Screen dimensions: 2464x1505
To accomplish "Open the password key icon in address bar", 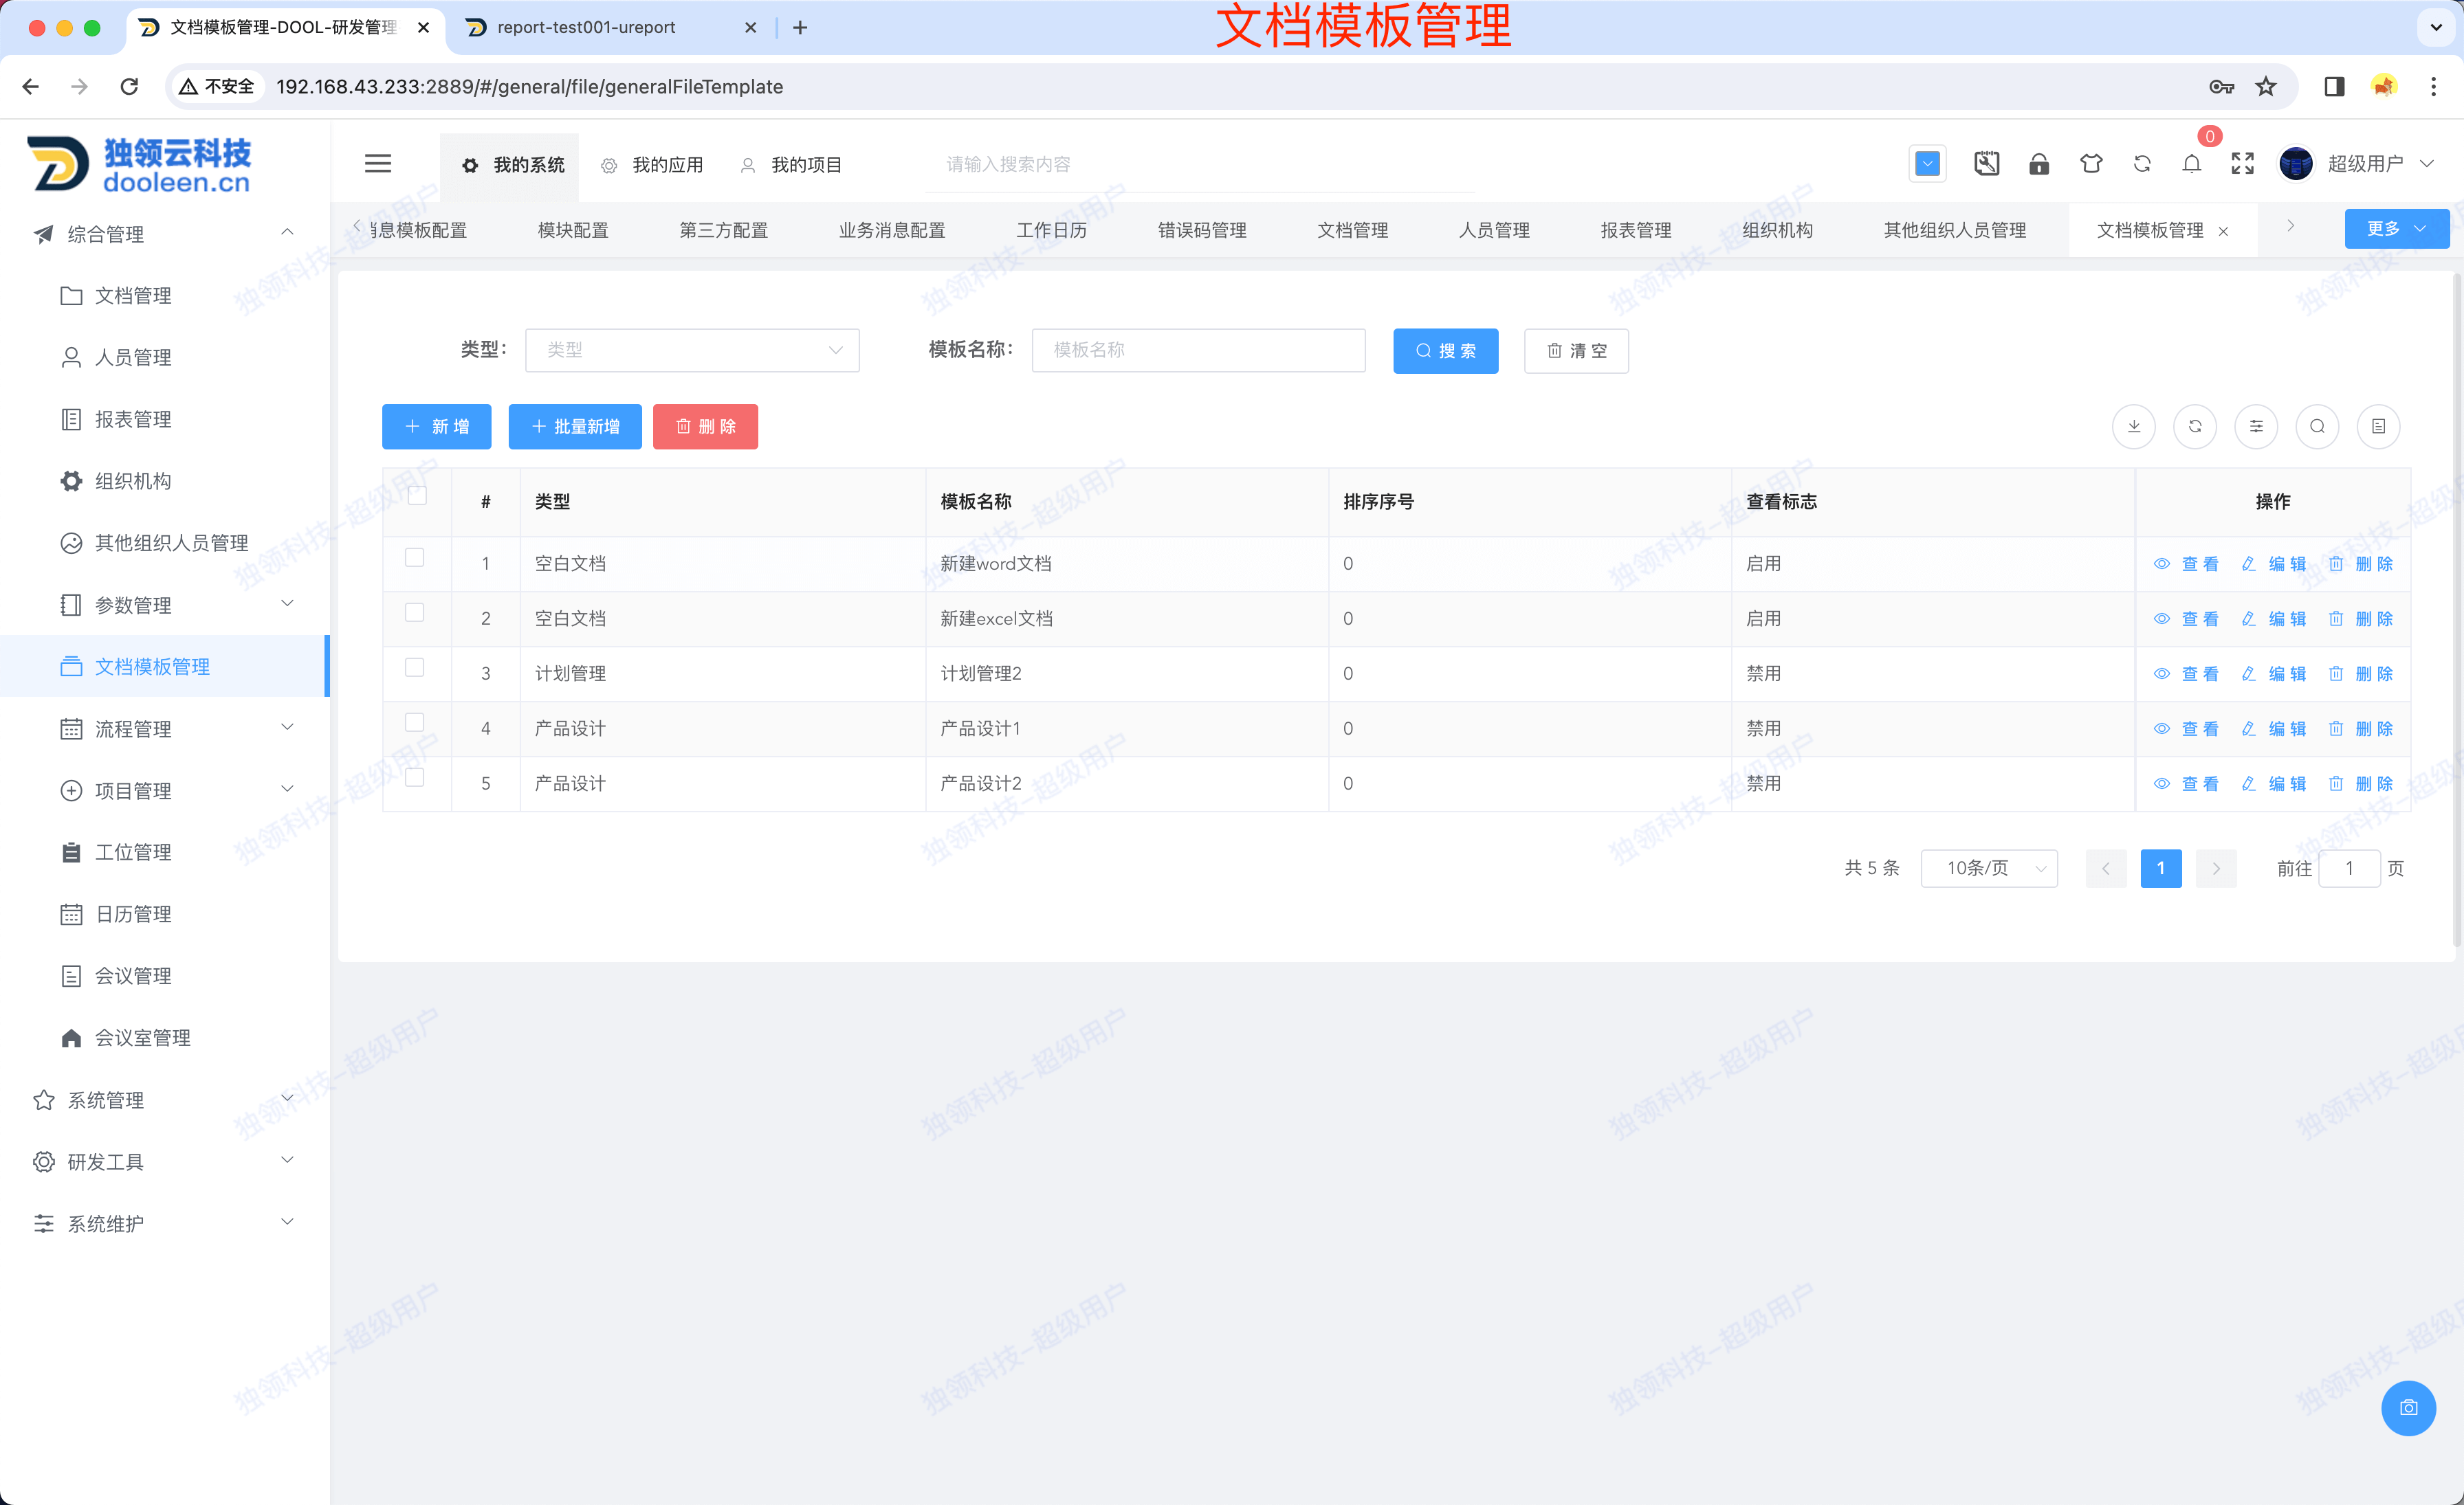I will 2222,87.
